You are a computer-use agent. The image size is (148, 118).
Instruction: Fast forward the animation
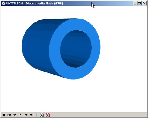[26, 115]
